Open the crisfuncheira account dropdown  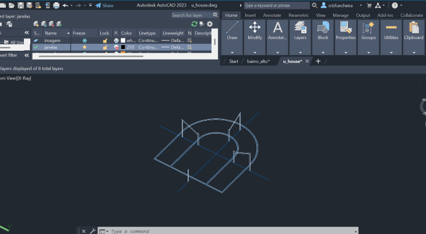tap(361, 5)
